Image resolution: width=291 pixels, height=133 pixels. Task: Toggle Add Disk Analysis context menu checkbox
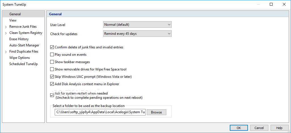pyautogui.click(x=52, y=84)
